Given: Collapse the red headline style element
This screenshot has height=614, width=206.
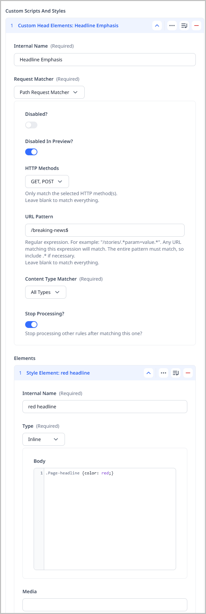Looking at the screenshot, I should coord(148,373).
